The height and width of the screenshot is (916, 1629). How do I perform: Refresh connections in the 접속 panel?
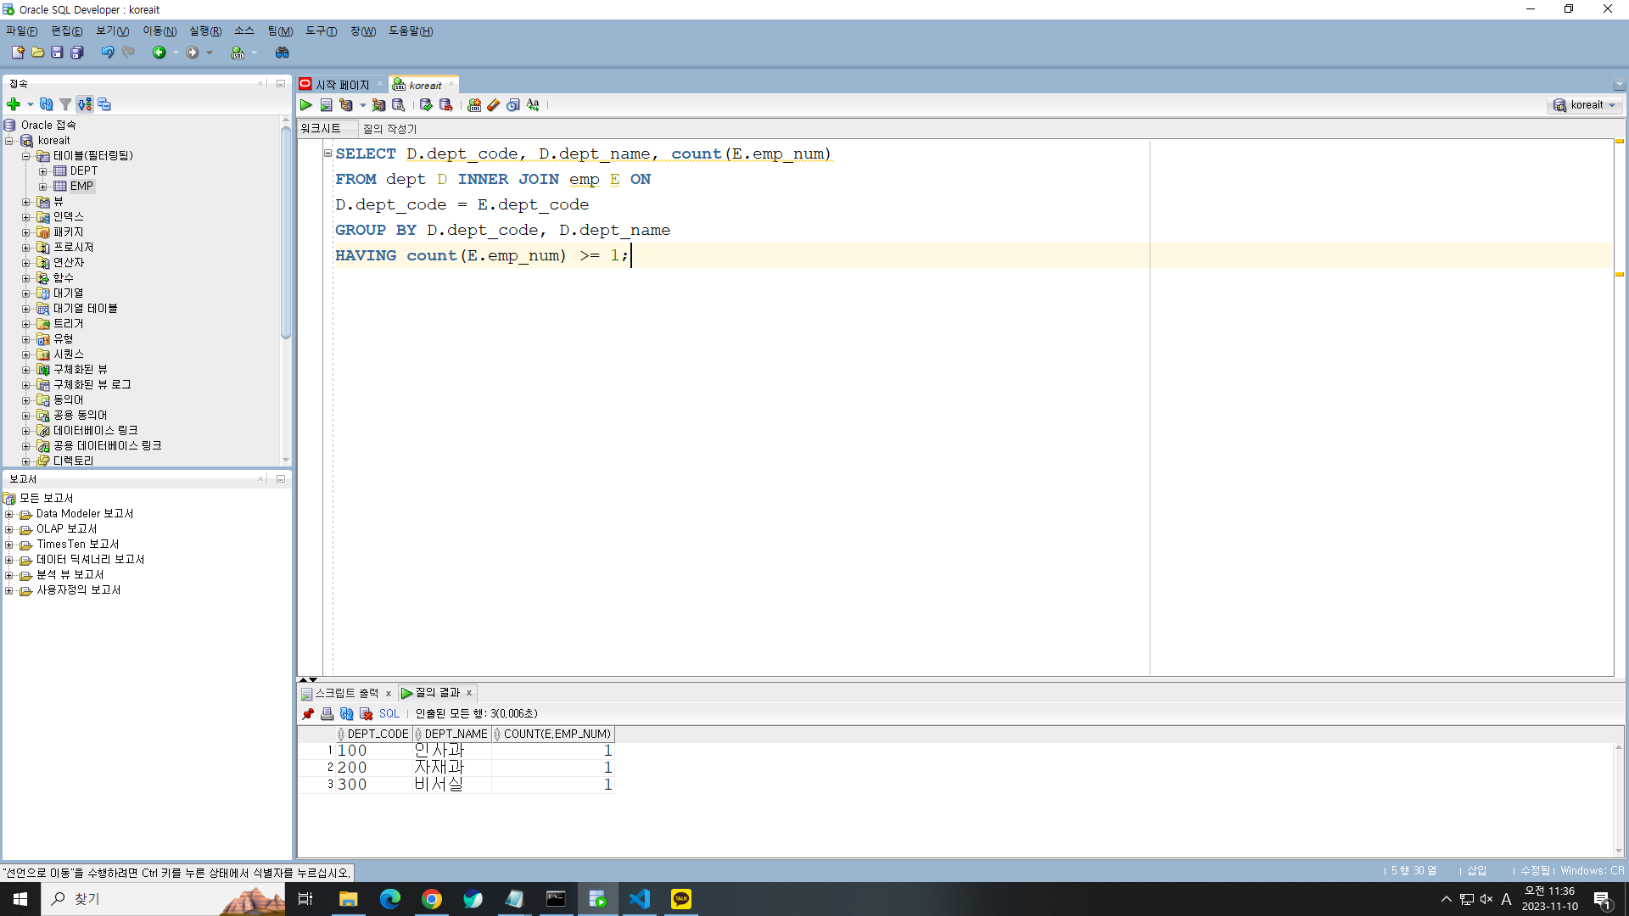[47, 104]
